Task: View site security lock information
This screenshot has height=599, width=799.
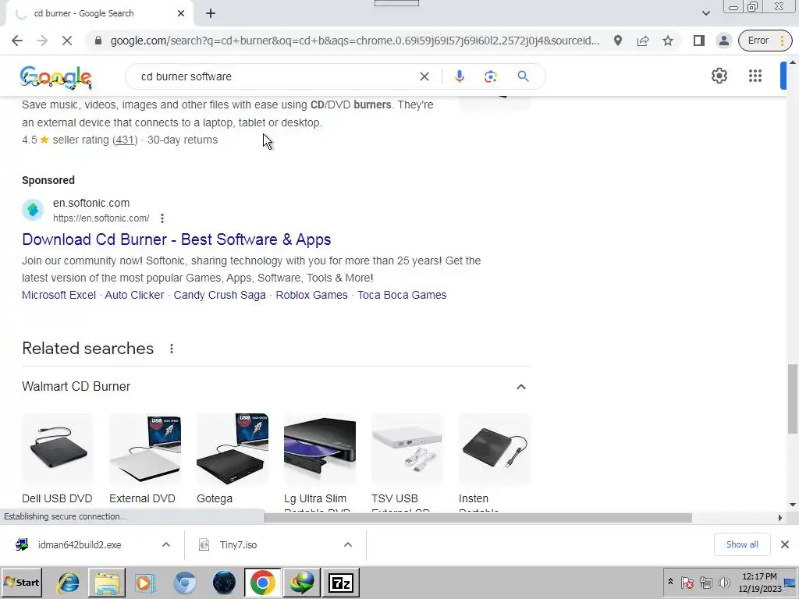Action: 98,41
